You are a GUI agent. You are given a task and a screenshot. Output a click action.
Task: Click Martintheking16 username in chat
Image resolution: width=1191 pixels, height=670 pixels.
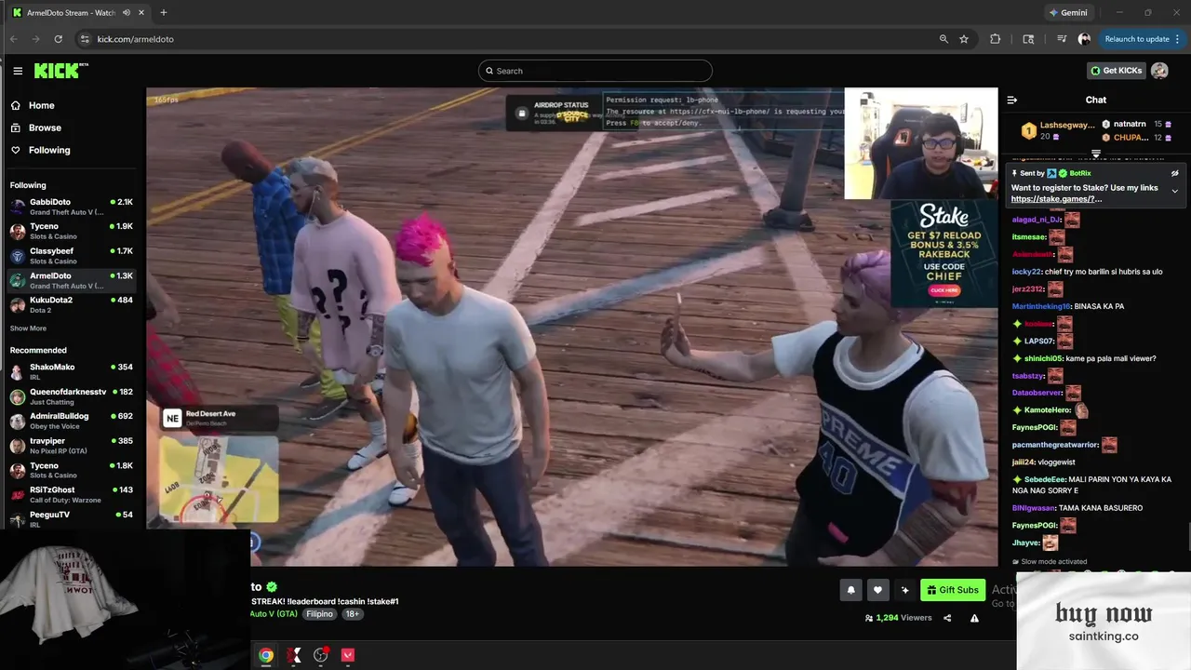pos(1039,306)
